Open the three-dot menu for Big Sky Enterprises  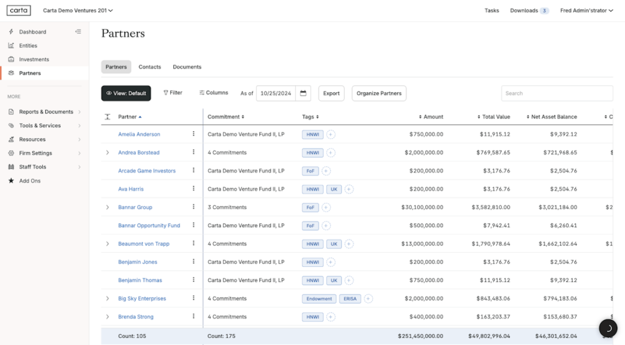pos(193,298)
